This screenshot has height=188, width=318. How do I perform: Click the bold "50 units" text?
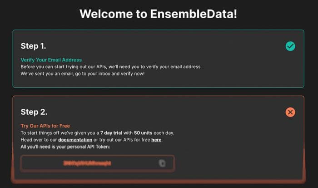coord(143,133)
